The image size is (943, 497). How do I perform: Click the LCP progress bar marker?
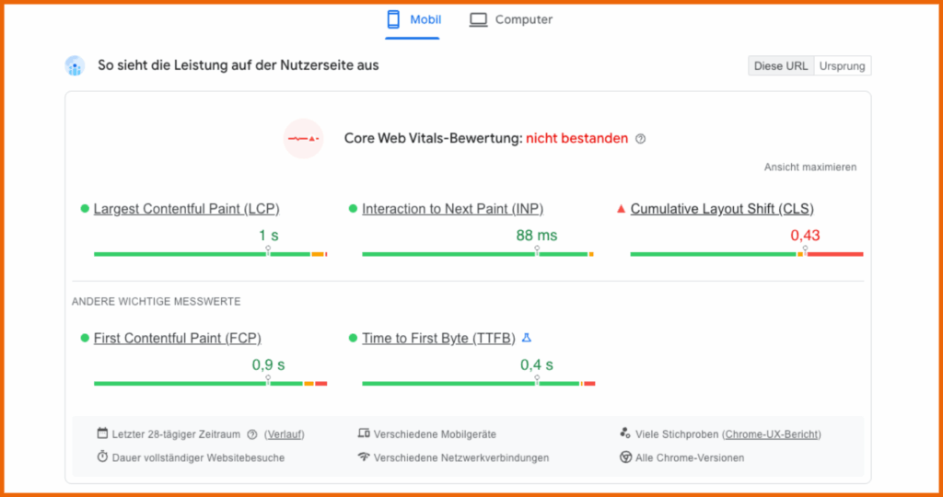pyautogui.click(x=268, y=249)
